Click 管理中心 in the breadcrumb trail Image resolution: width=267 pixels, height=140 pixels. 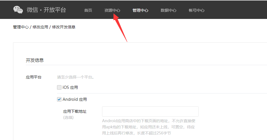pos(21,27)
